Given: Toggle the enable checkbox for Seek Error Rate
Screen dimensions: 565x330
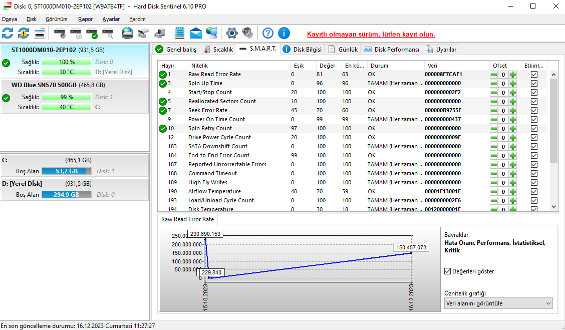Looking at the screenshot, I should pos(534,110).
